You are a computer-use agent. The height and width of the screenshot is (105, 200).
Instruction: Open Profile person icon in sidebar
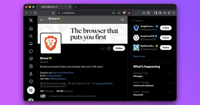[31, 74]
